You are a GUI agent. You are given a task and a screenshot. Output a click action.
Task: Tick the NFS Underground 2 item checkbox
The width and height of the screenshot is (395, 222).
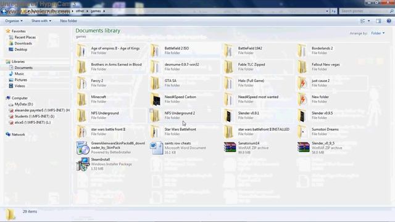[x=151, y=110]
